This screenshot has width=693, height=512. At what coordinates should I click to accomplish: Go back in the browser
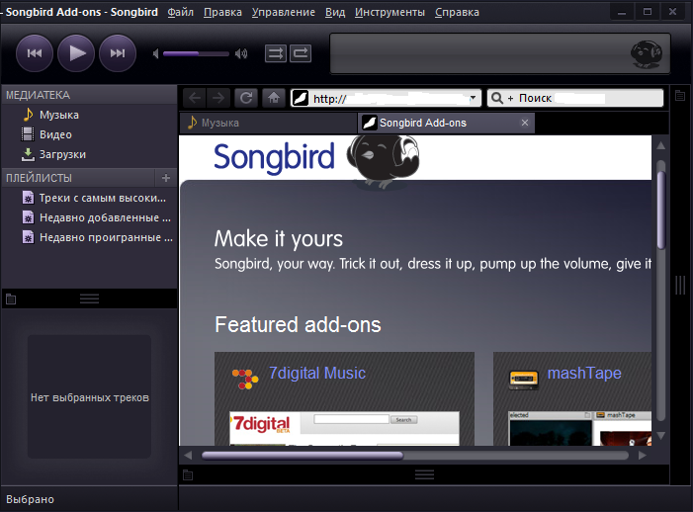[x=195, y=98]
